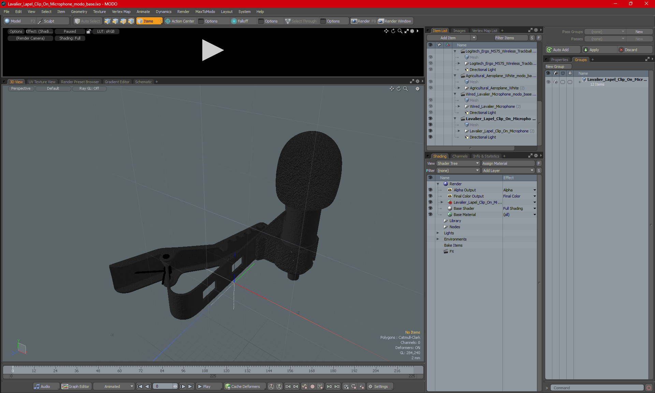This screenshot has height=393, width=655.
Task: Activate the Items selection mode
Action: tap(149, 21)
